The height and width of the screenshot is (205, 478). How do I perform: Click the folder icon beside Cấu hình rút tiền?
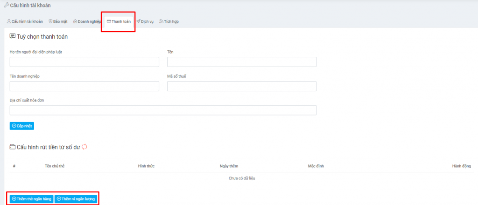point(13,147)
